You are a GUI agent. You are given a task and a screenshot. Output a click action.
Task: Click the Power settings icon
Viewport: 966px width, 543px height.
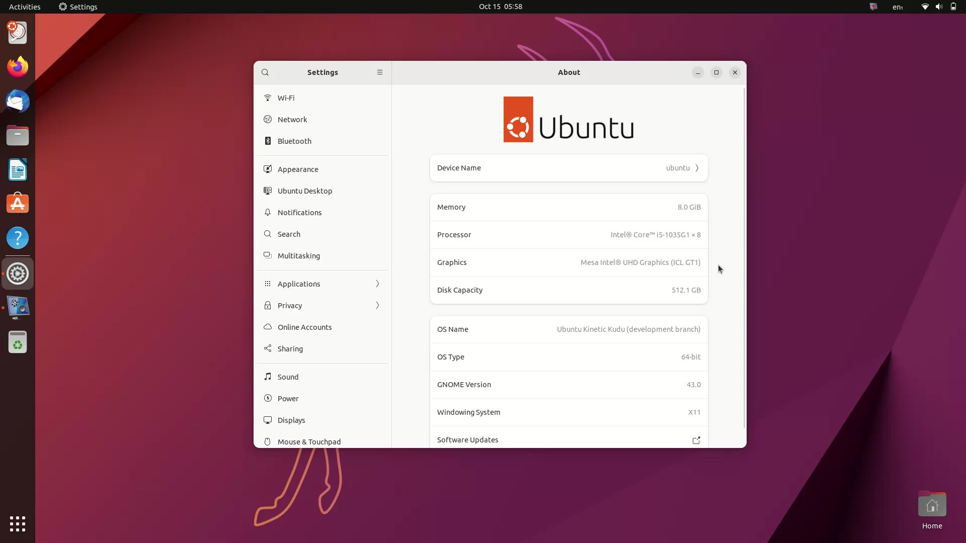(x=268, y=398)
